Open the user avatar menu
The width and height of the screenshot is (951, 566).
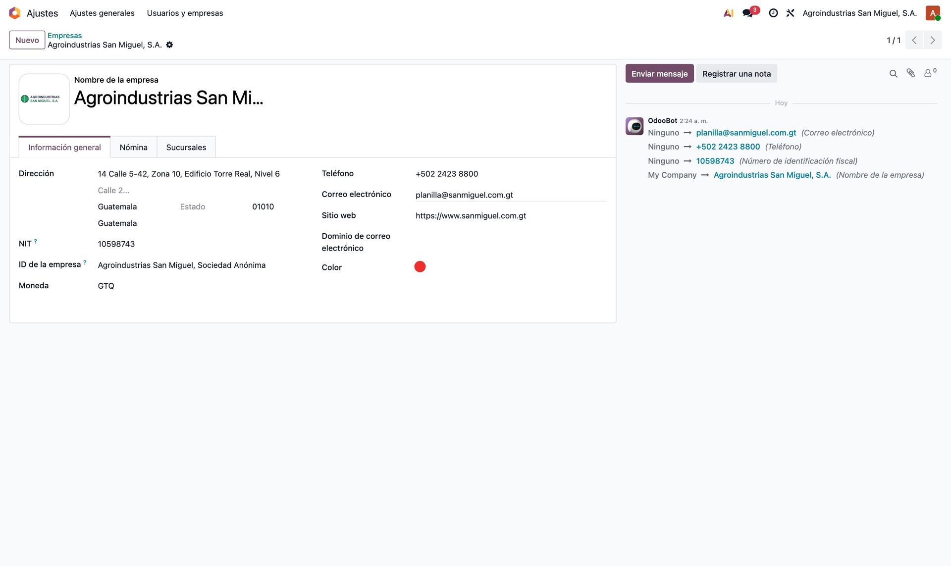(933, 13)
